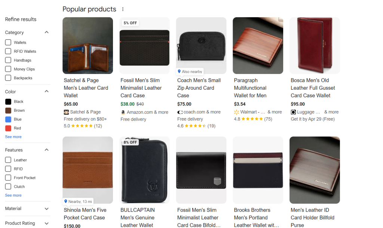Image resolution: width=383 pixels, height=228 pixels.
Task: Click the Nearby, 13 mi location pin
Action: [66, 201]
